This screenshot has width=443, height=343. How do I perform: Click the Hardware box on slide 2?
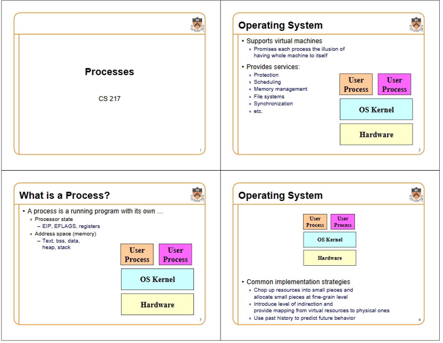pos(376,134)
